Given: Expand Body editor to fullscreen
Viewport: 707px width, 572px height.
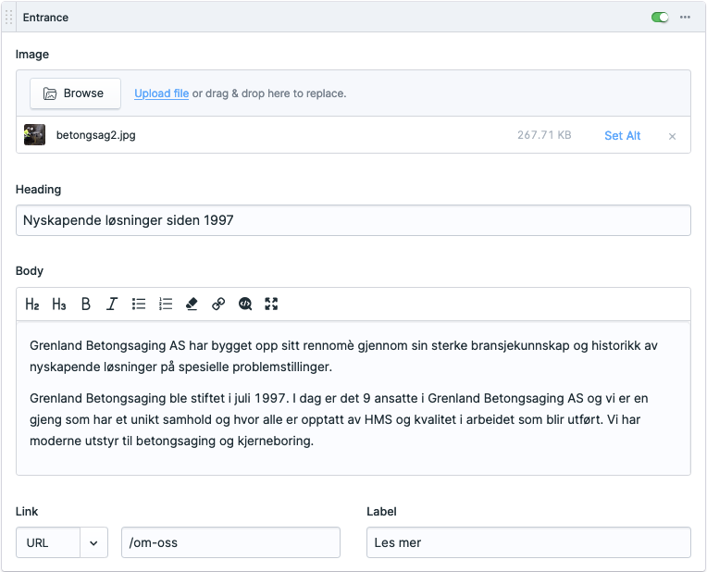Looking at the screenshot, I should point(271,304).
